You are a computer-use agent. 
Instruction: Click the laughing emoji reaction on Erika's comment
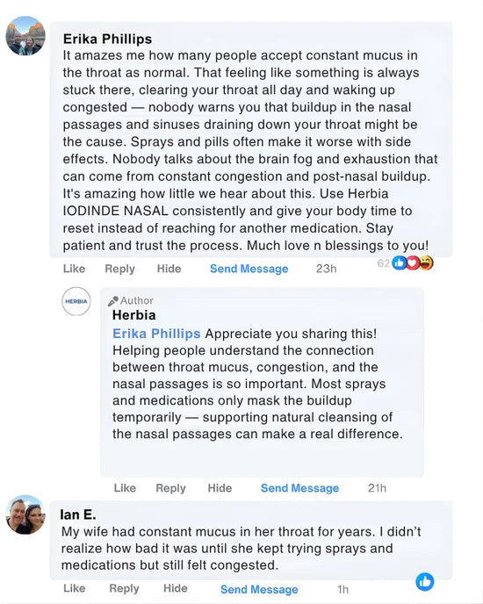point(426,263)
